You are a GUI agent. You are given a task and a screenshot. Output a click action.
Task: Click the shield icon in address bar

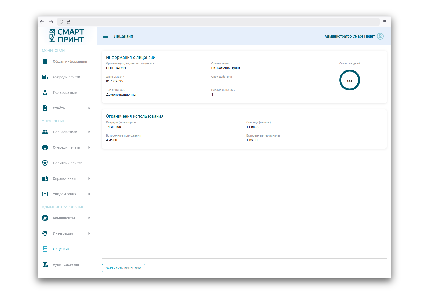61,22
